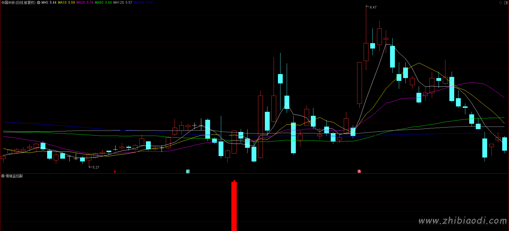
Task: Select the yellow MA10 legend label
Action: click(x=66, y=3)
